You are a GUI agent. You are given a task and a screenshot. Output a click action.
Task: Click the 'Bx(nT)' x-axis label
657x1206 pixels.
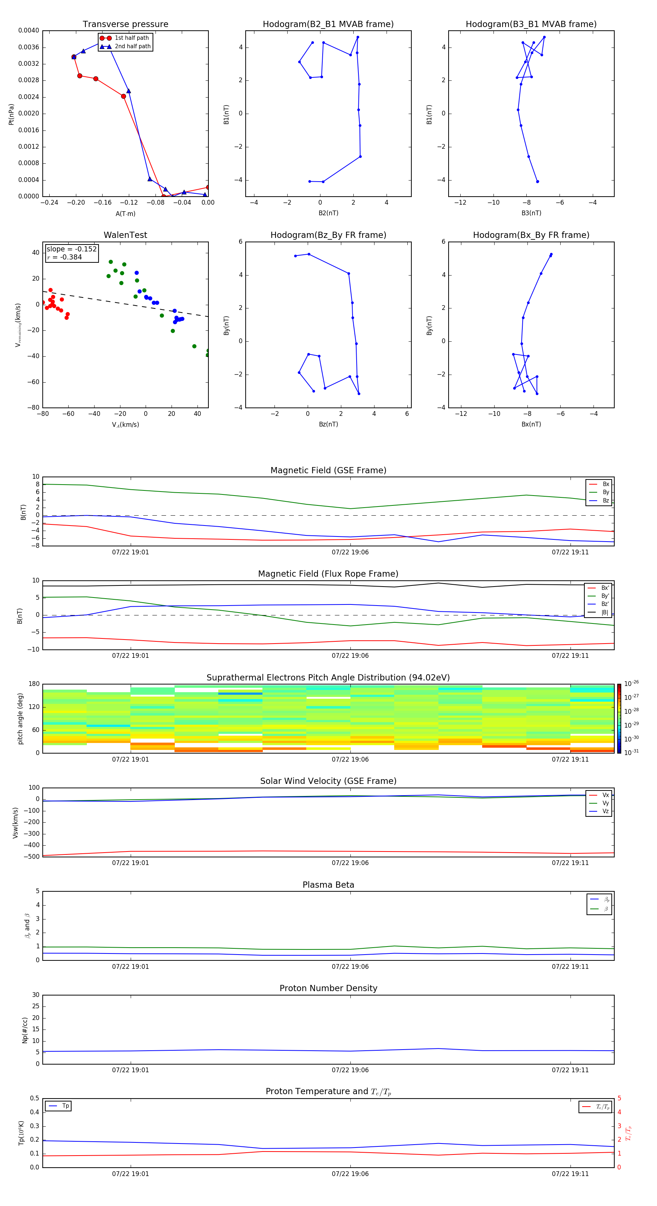[x=531, y=424]
